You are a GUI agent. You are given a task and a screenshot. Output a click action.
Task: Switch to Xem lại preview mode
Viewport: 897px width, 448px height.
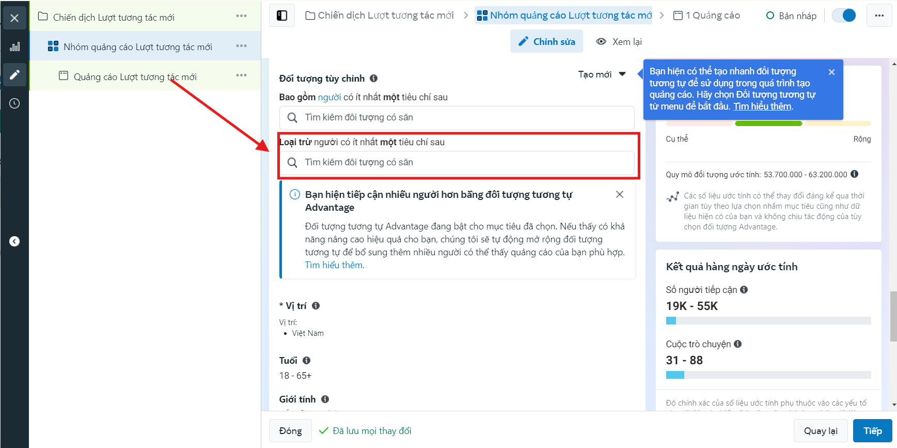click(x=619, y=41)
